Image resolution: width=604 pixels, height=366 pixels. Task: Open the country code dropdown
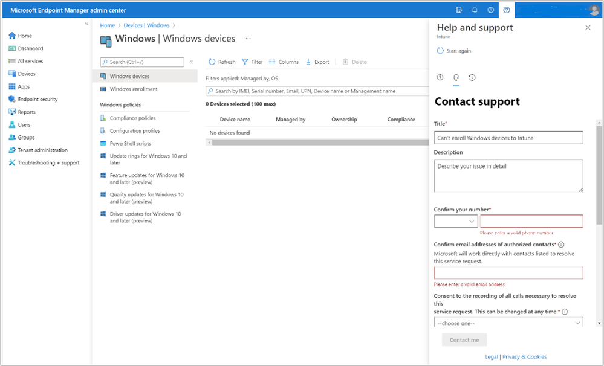(x=456, y=221)
